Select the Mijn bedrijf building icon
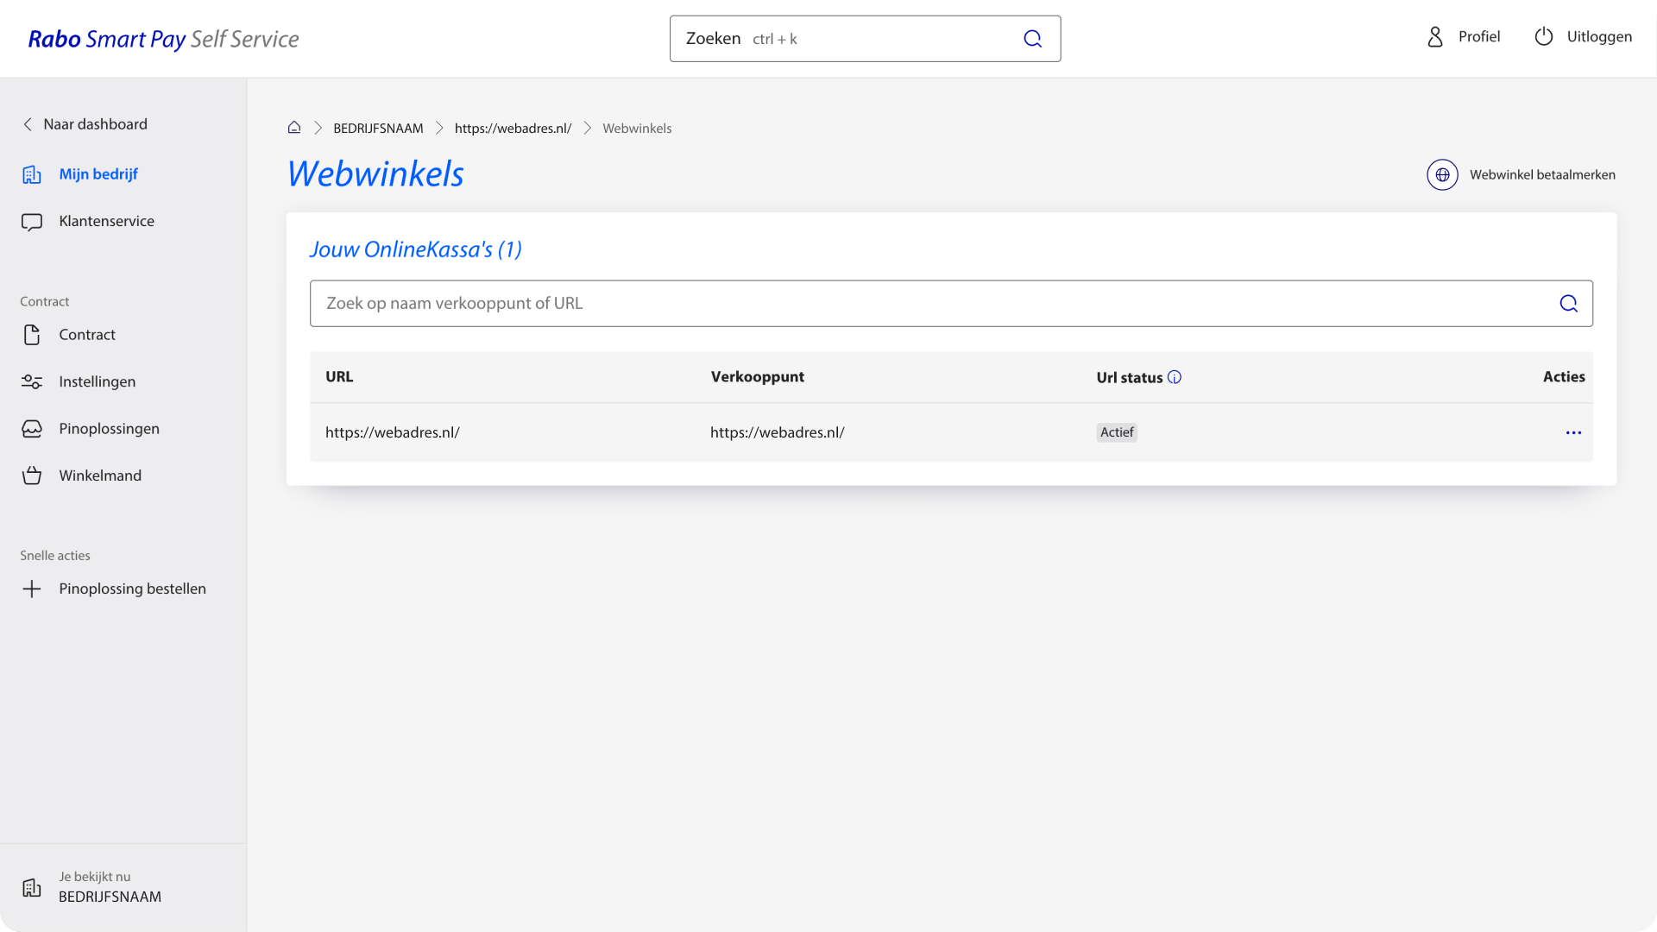Viewport: 1657px width, 932px height. tap(32, 173)
